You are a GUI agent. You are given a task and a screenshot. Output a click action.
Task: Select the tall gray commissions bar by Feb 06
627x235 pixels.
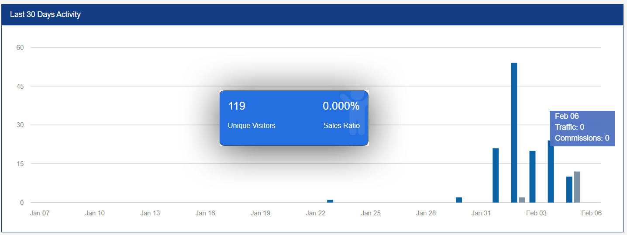(577, 187)
